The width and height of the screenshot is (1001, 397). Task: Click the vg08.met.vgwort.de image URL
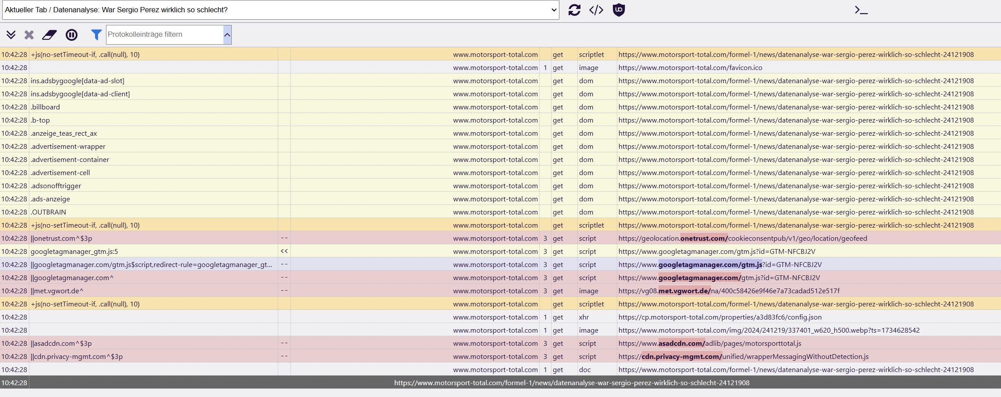729,291
